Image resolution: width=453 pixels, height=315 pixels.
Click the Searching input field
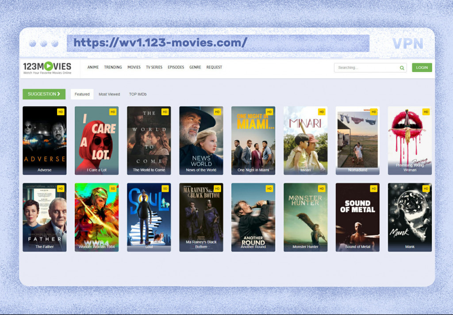coord(370,68)
